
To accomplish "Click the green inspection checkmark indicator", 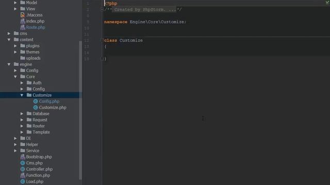I will (328, 2).
